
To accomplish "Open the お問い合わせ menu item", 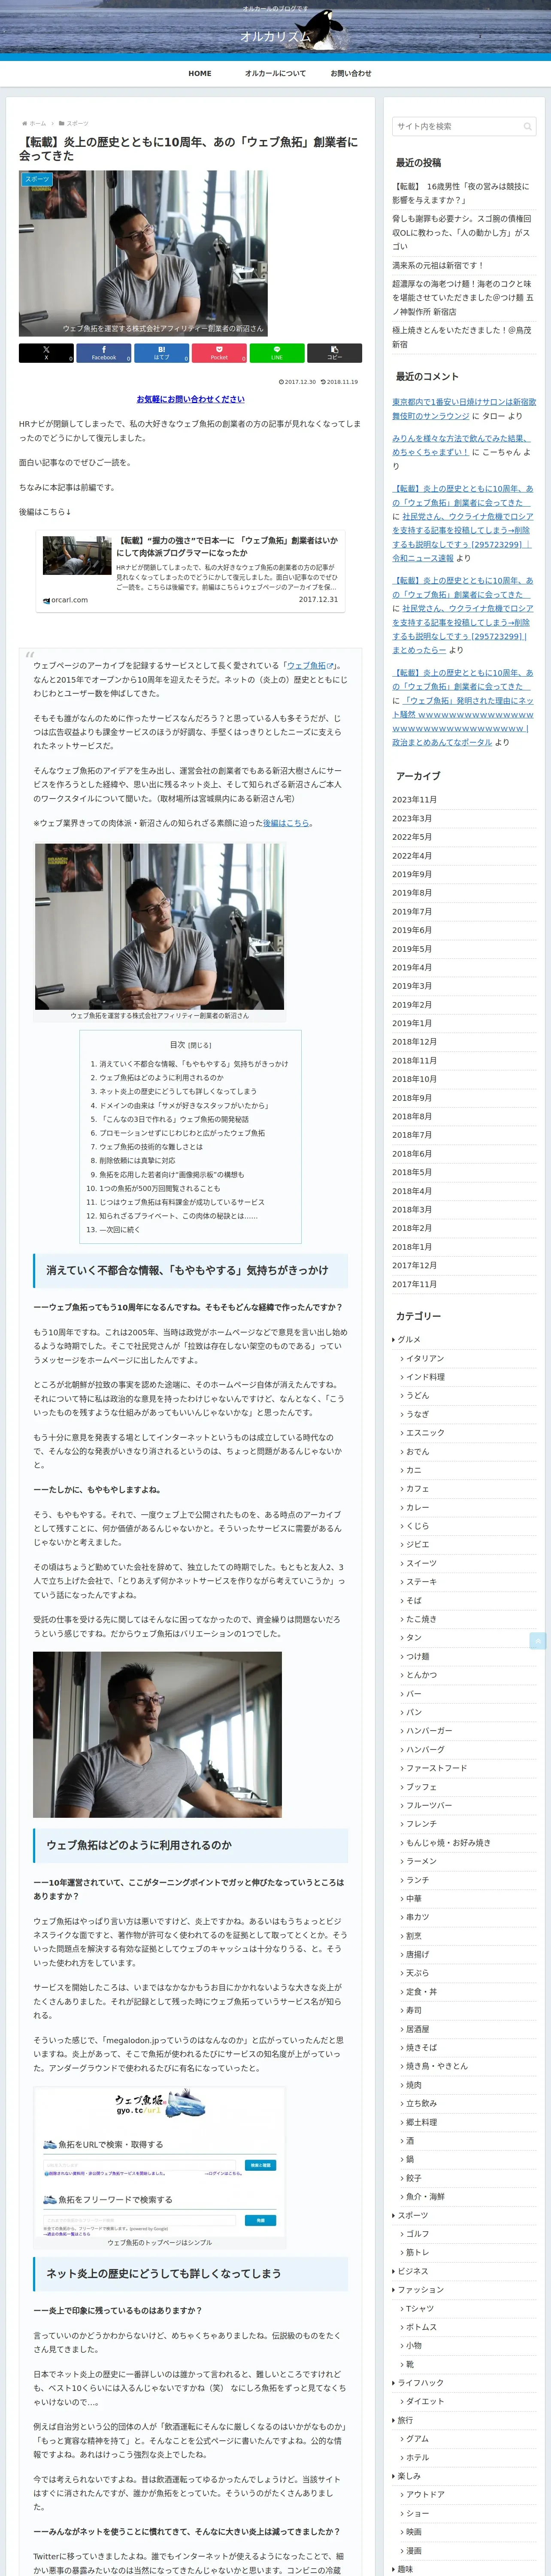I will point(351,73).
